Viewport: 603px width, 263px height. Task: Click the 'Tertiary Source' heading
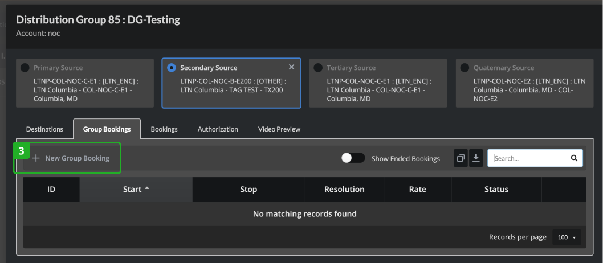pos(351,68)
